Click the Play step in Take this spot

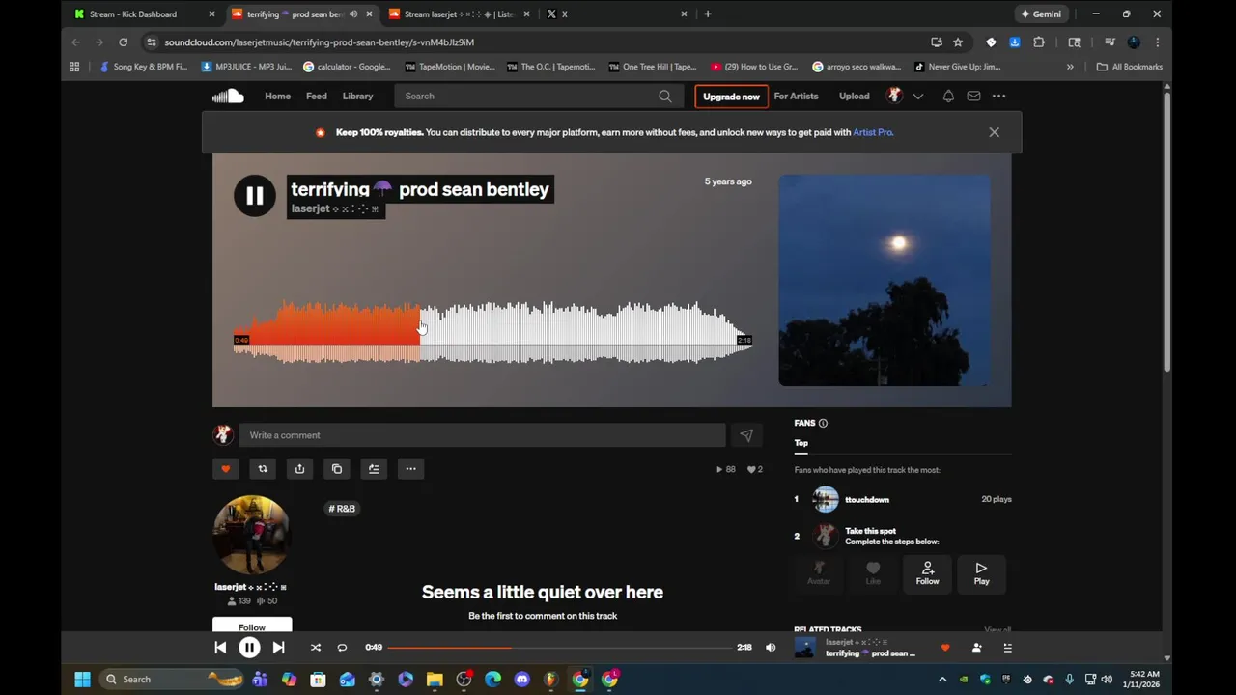[981, 572]
